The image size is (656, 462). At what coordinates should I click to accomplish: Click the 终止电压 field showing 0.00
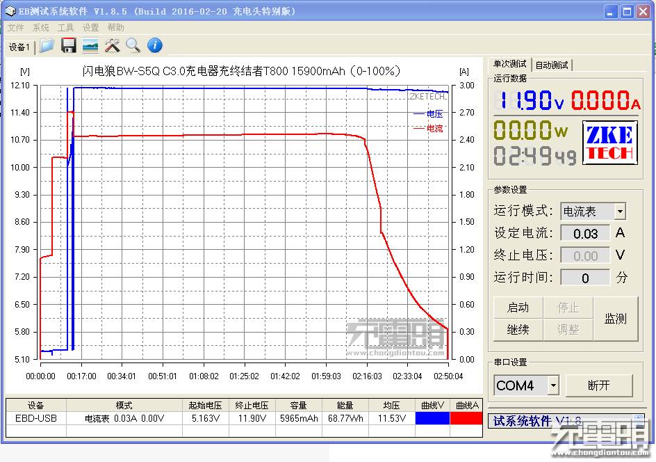[x=585, y=255]
